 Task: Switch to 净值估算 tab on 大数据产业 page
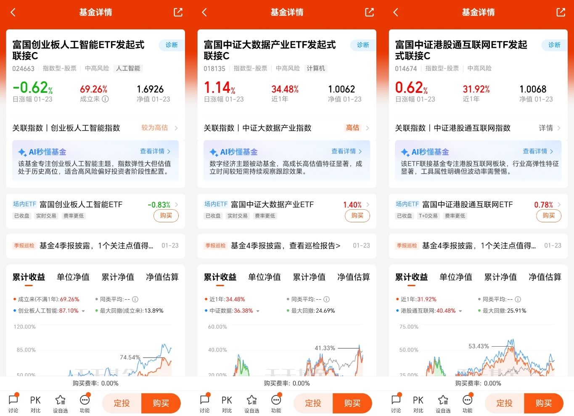click(x=354, y=277)
